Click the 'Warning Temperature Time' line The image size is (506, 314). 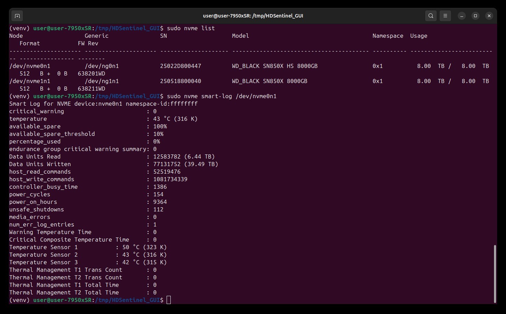(x=83, y=232)
